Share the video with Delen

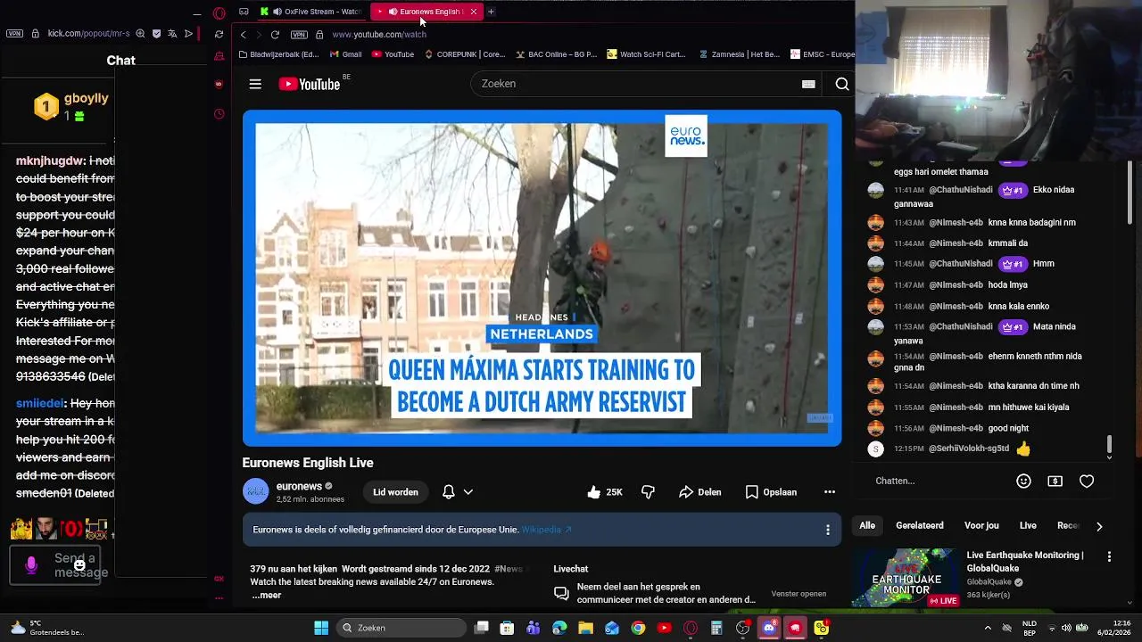(699, 492)
